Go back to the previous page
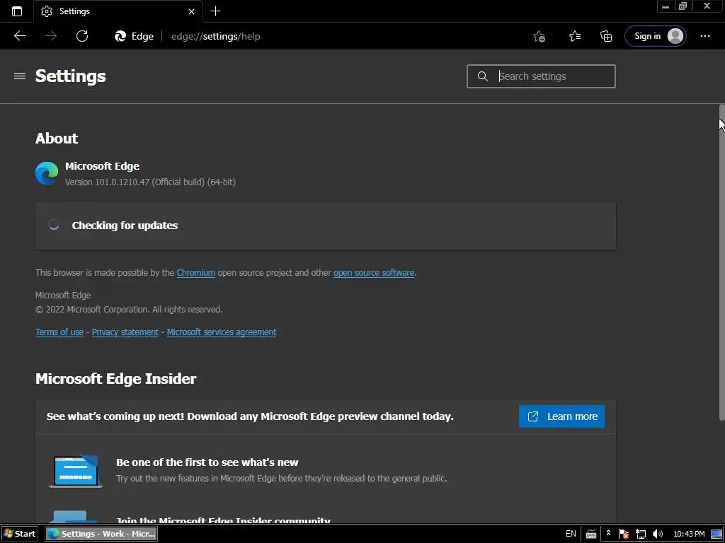Screen dimensions: 725x543 [20, 36]
